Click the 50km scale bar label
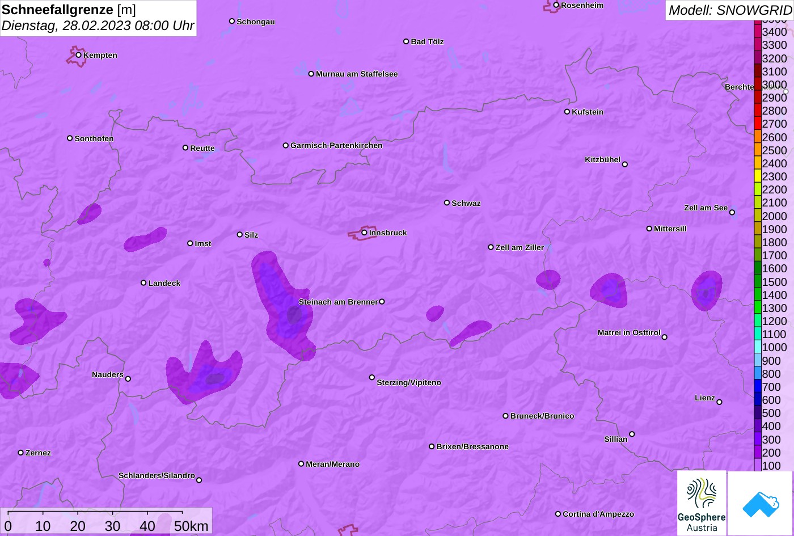 click(192, 526)
